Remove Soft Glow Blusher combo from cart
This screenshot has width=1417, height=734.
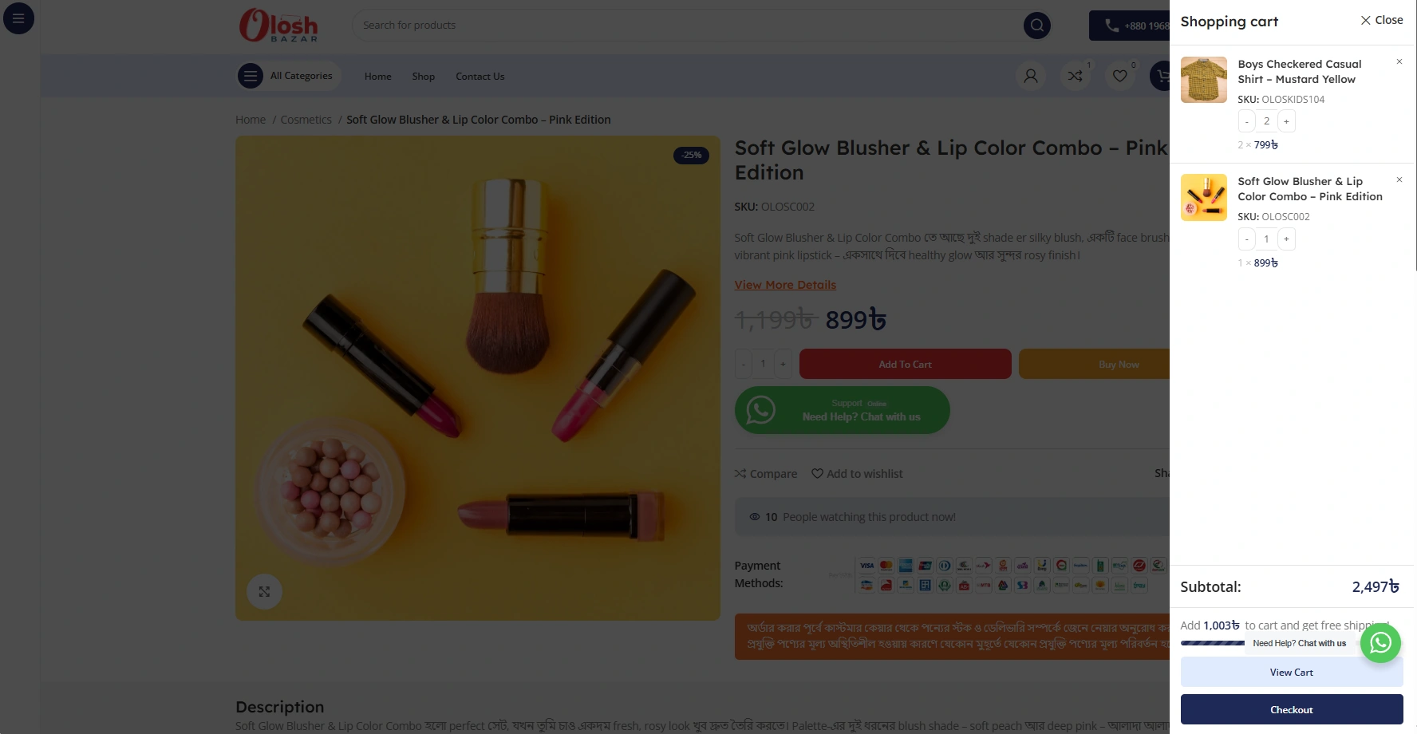[x=1399, y=180]
